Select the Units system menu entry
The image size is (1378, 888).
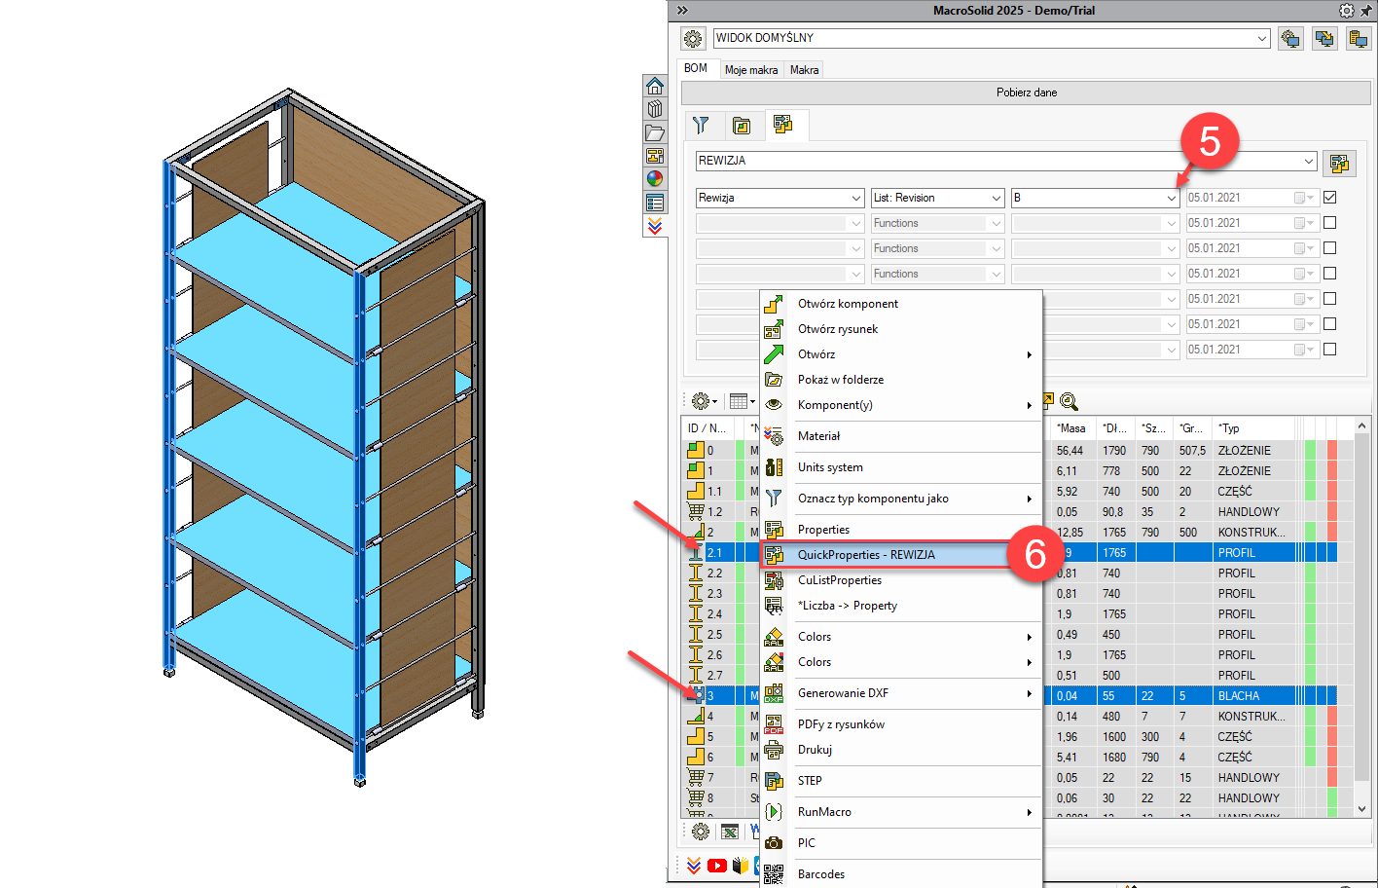coord(901,467)
